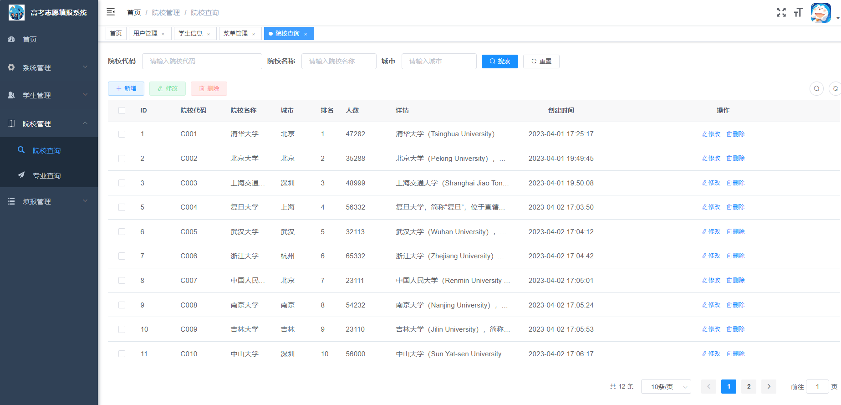Select 专业查询 sidebar item

coord(49,175)
